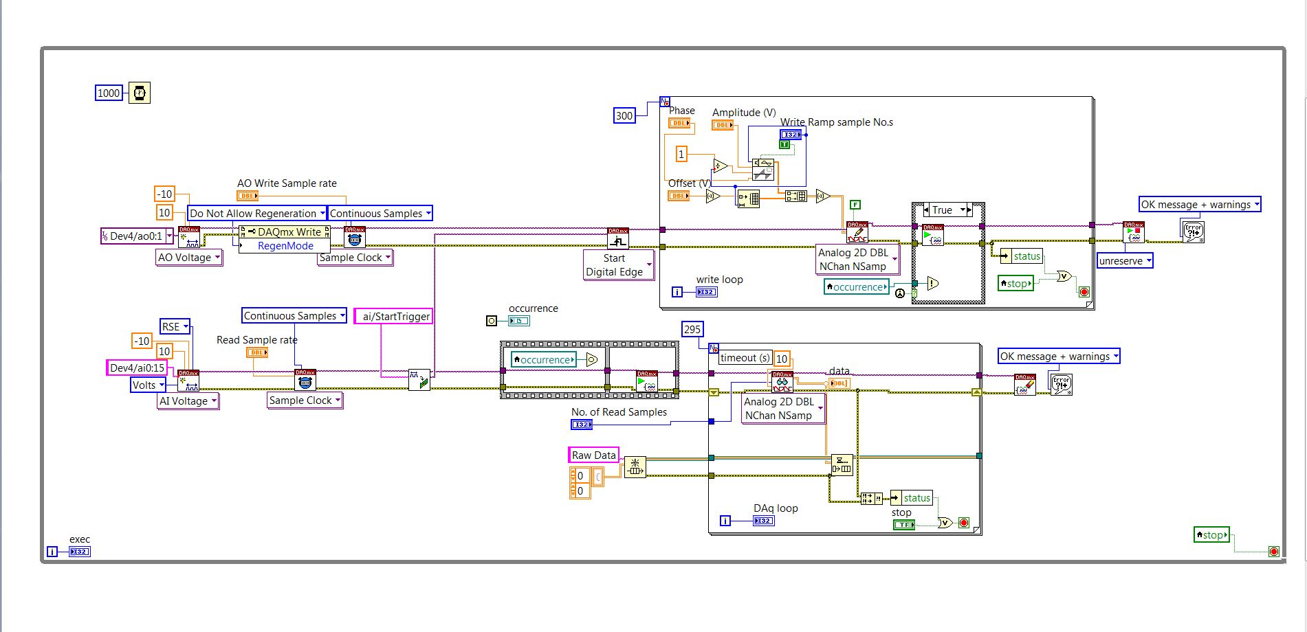The width and height of the screenshot is (1307, 632).
Task: Click the Amplitude (V) DBL terminal
Action: pyautogui.click(x=723, y=125)
